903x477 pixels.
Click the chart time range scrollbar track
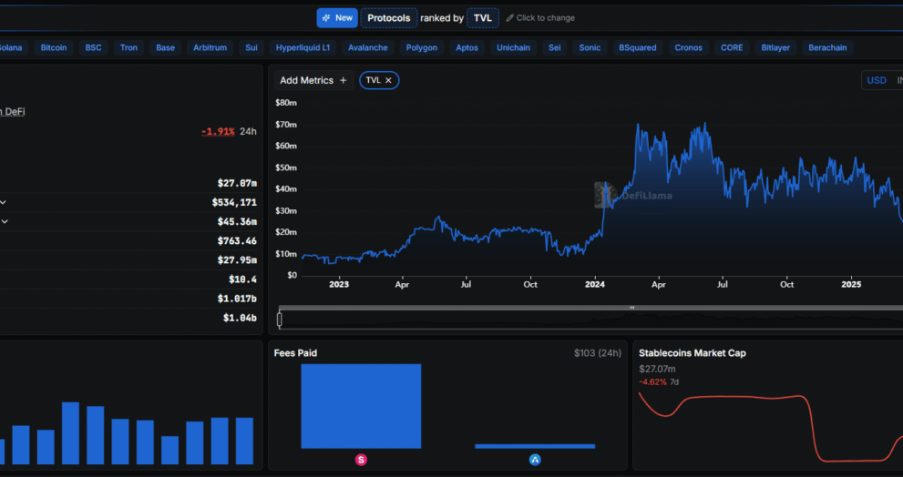pyautogui.click(x=590, y=308)
